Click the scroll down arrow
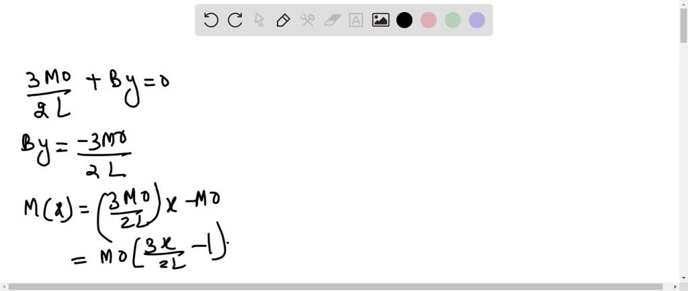This screenshot has height=291, width=688. coord(683,278)
